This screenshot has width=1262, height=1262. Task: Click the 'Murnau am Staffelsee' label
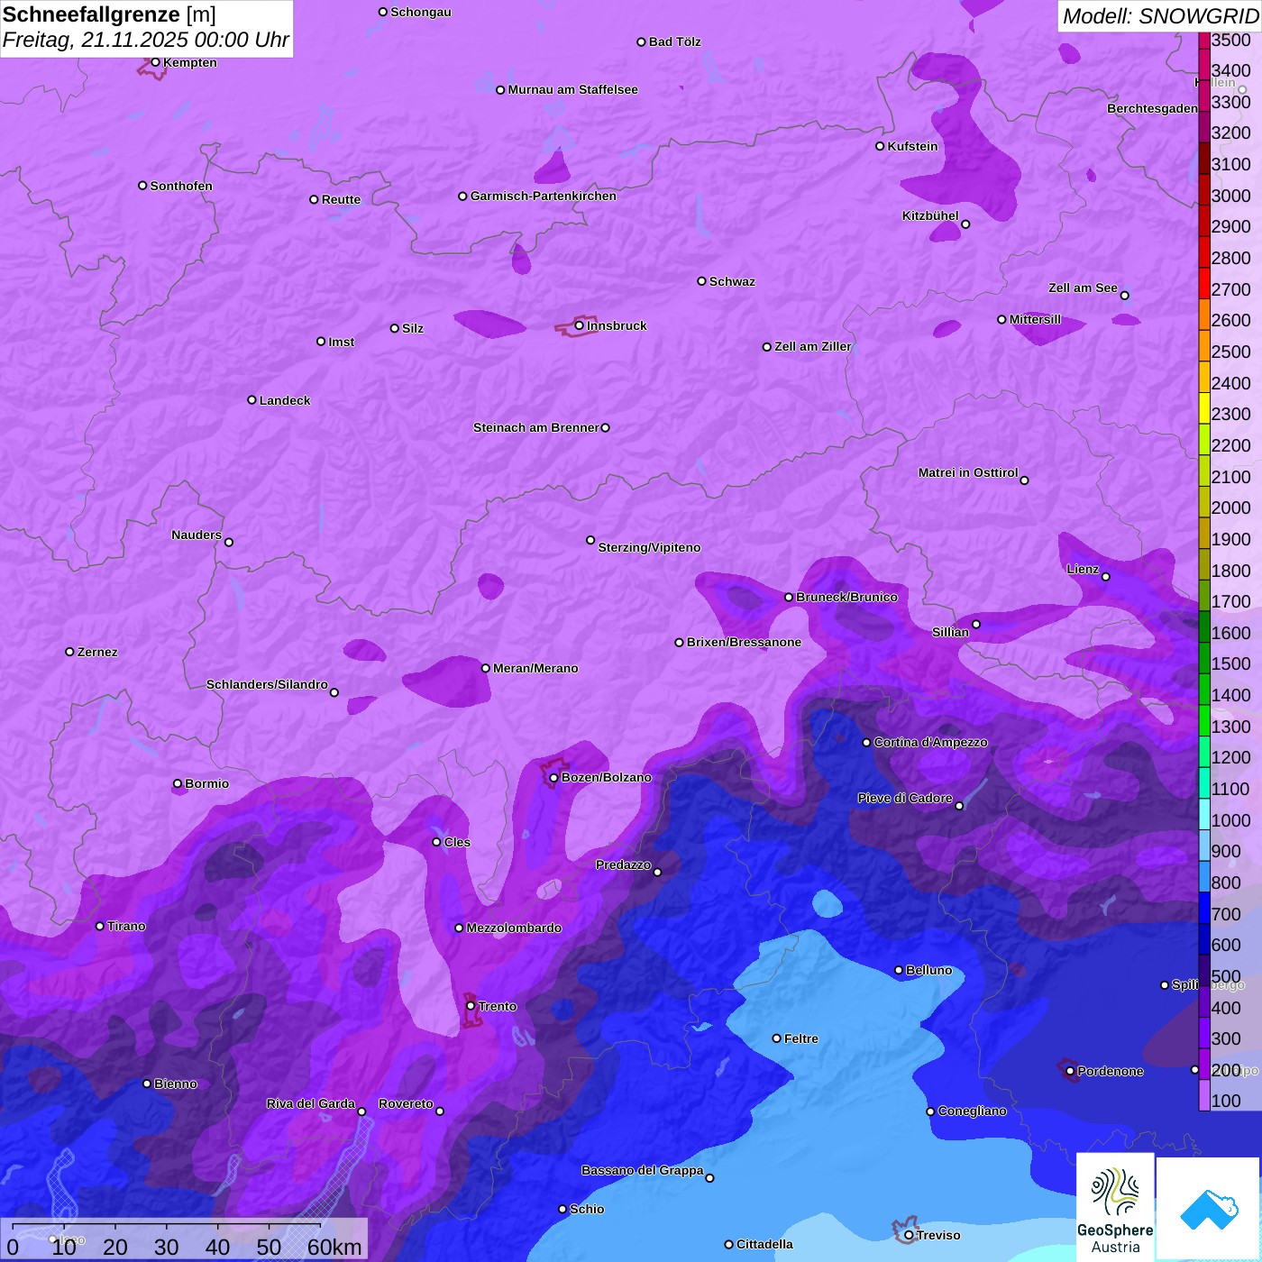click(x=573, y=89)
